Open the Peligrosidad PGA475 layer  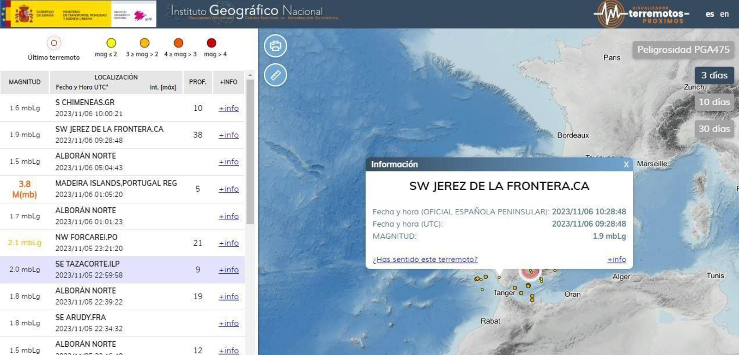[683, 49]
